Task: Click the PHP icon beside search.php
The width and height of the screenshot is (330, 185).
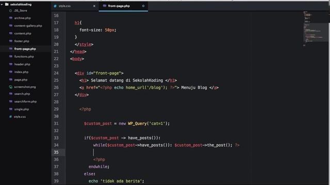Action: point(11,94)
